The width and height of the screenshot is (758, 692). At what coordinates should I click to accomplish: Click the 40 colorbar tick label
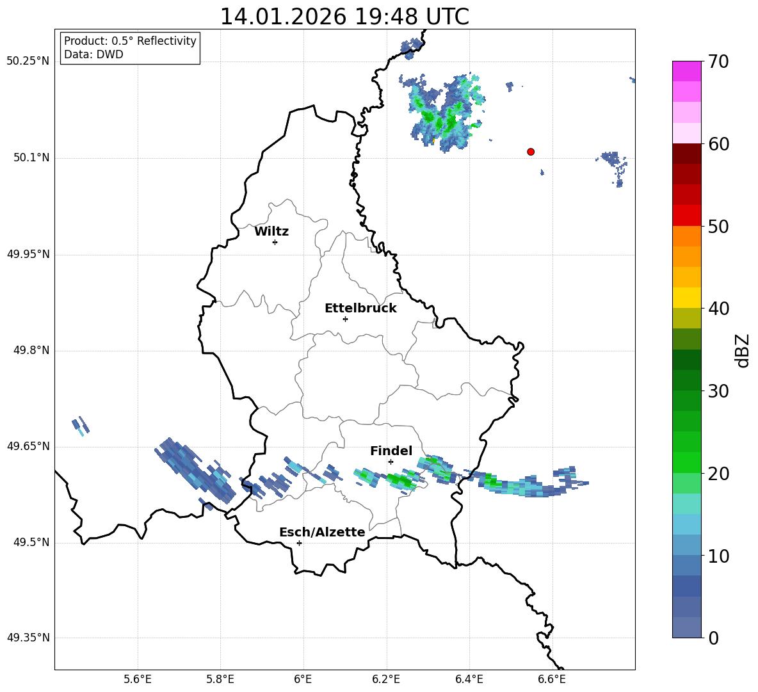click(718, 309)
